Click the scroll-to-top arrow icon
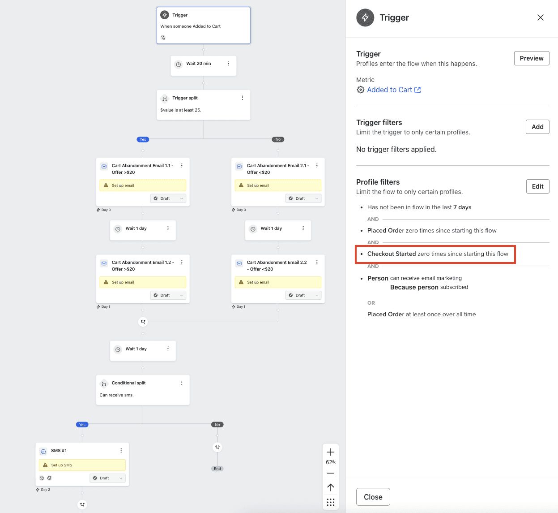This screenshot has height=513, width=558. [x=331, y=487]
